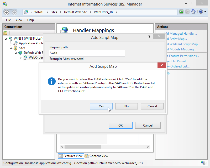Click the IIS Manager title bar icon
The width and height of the screenshot is (210, 168).
pos(4,4)
